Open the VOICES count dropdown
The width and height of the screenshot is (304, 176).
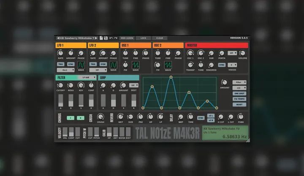(x=232, y=65)
